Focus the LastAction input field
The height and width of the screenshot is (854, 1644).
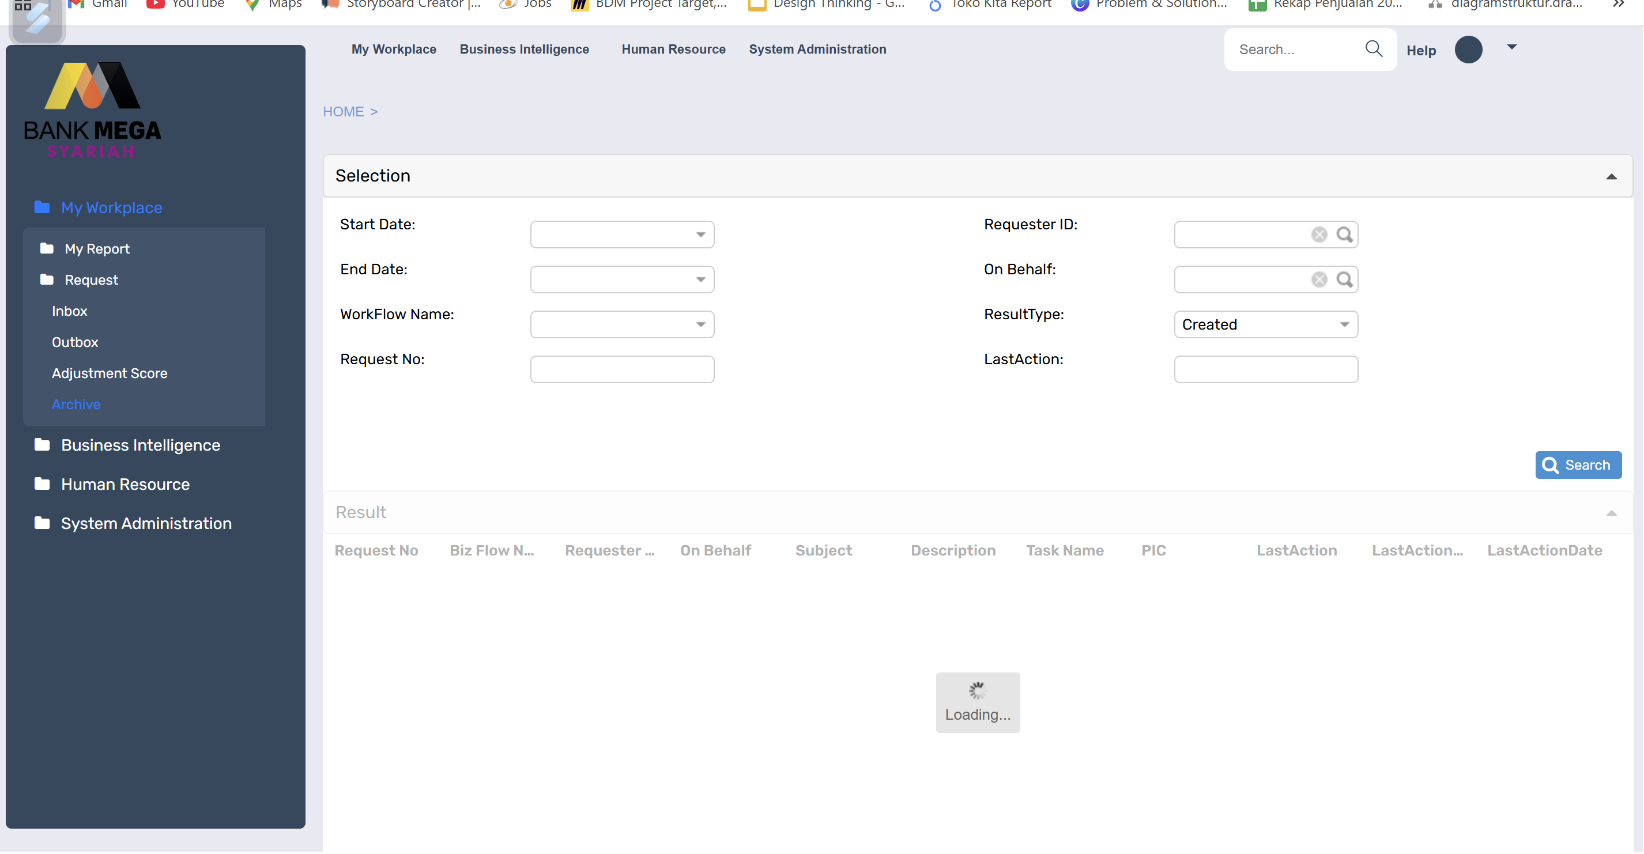pos(1265,369)
